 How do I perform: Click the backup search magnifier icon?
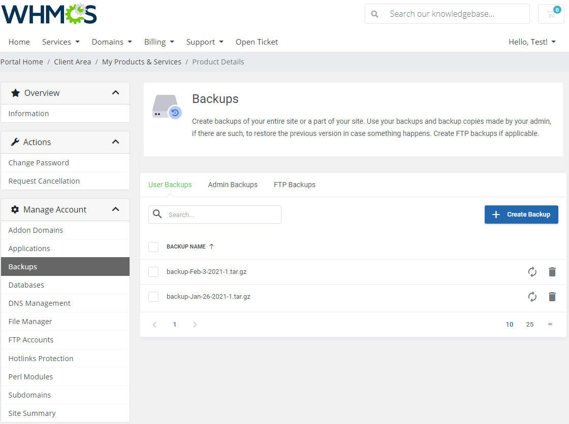157,214
